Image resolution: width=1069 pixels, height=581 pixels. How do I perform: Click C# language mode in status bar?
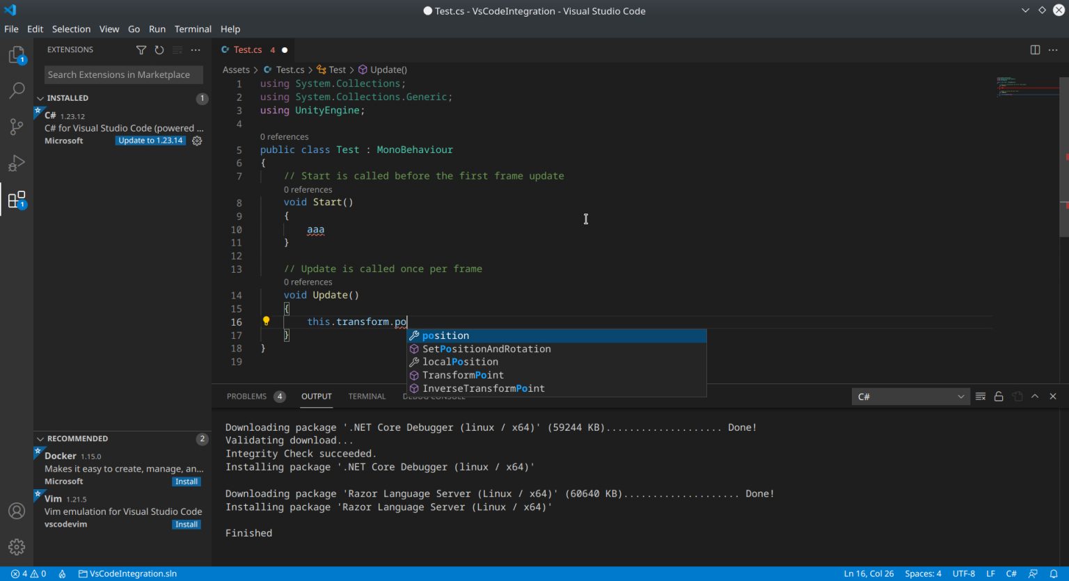(x=1011, y=574)
